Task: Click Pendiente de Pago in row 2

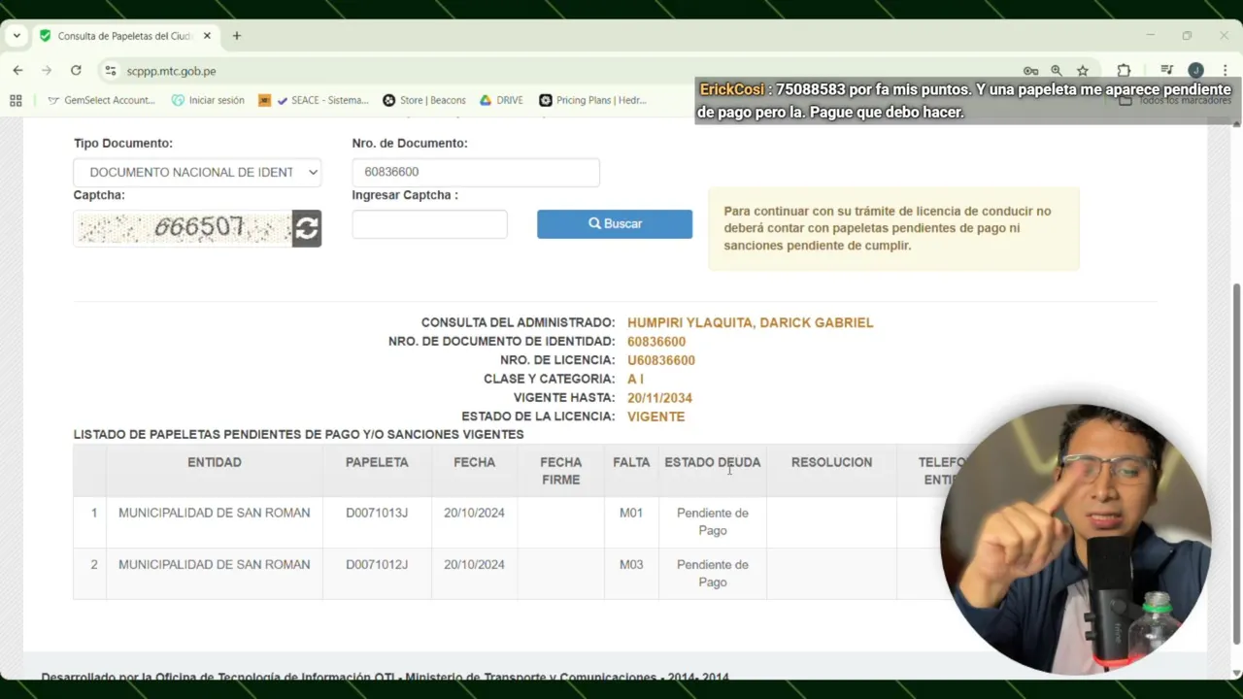Action: point(713,573)
